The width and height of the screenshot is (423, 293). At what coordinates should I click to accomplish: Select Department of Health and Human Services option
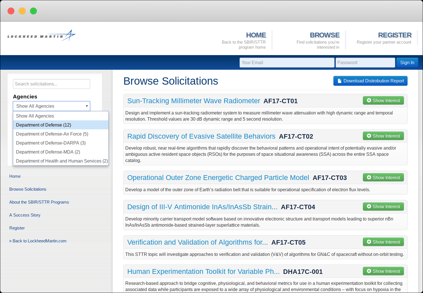point(61,161)
